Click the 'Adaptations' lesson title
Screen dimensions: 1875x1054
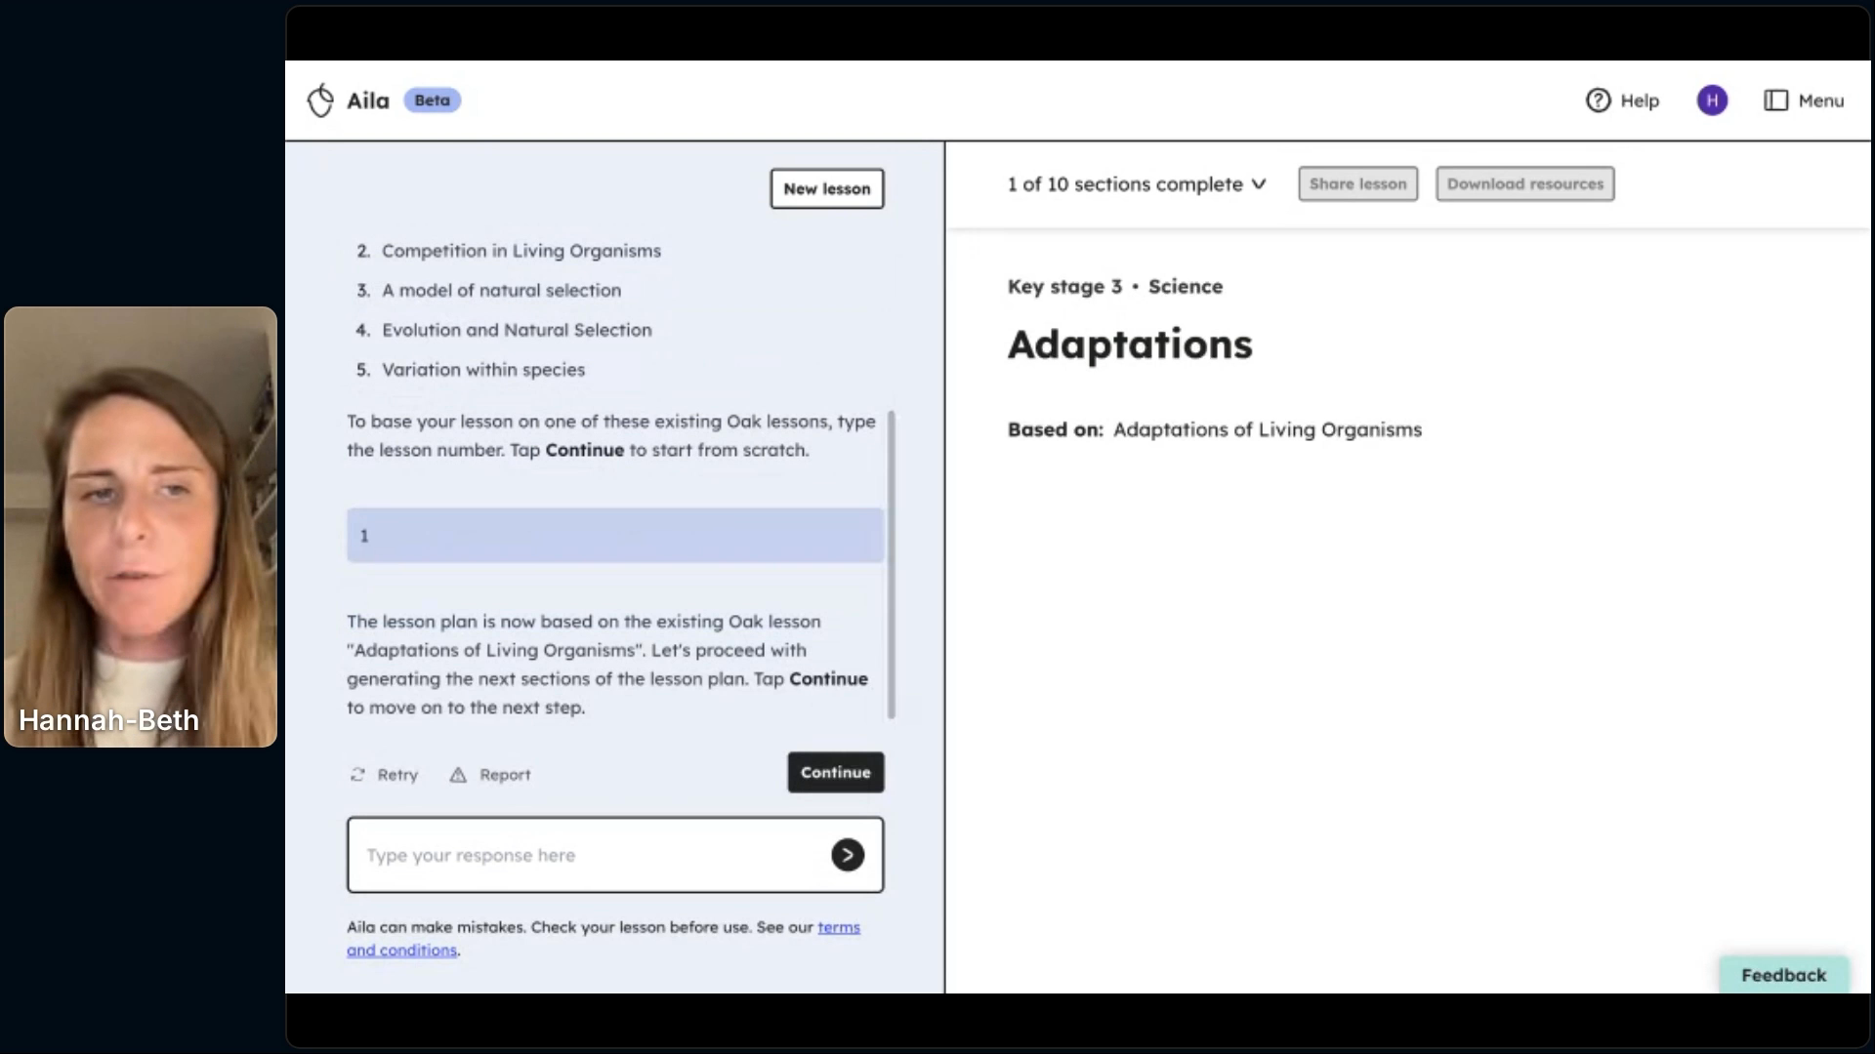[1129, 344]
